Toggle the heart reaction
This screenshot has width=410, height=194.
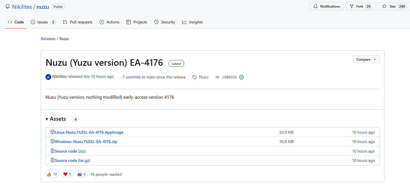[67, 174]
